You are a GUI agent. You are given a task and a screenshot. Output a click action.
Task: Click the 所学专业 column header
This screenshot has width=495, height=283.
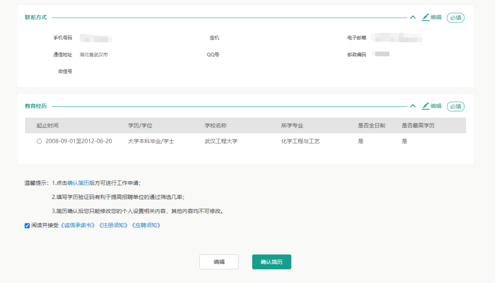pyautogui.click(x=292, y=125)
